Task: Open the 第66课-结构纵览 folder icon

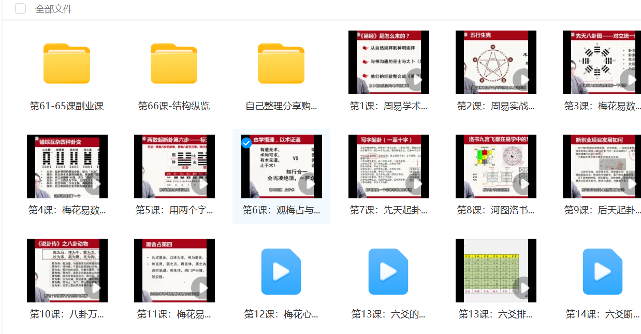Action: click(174, 63)
